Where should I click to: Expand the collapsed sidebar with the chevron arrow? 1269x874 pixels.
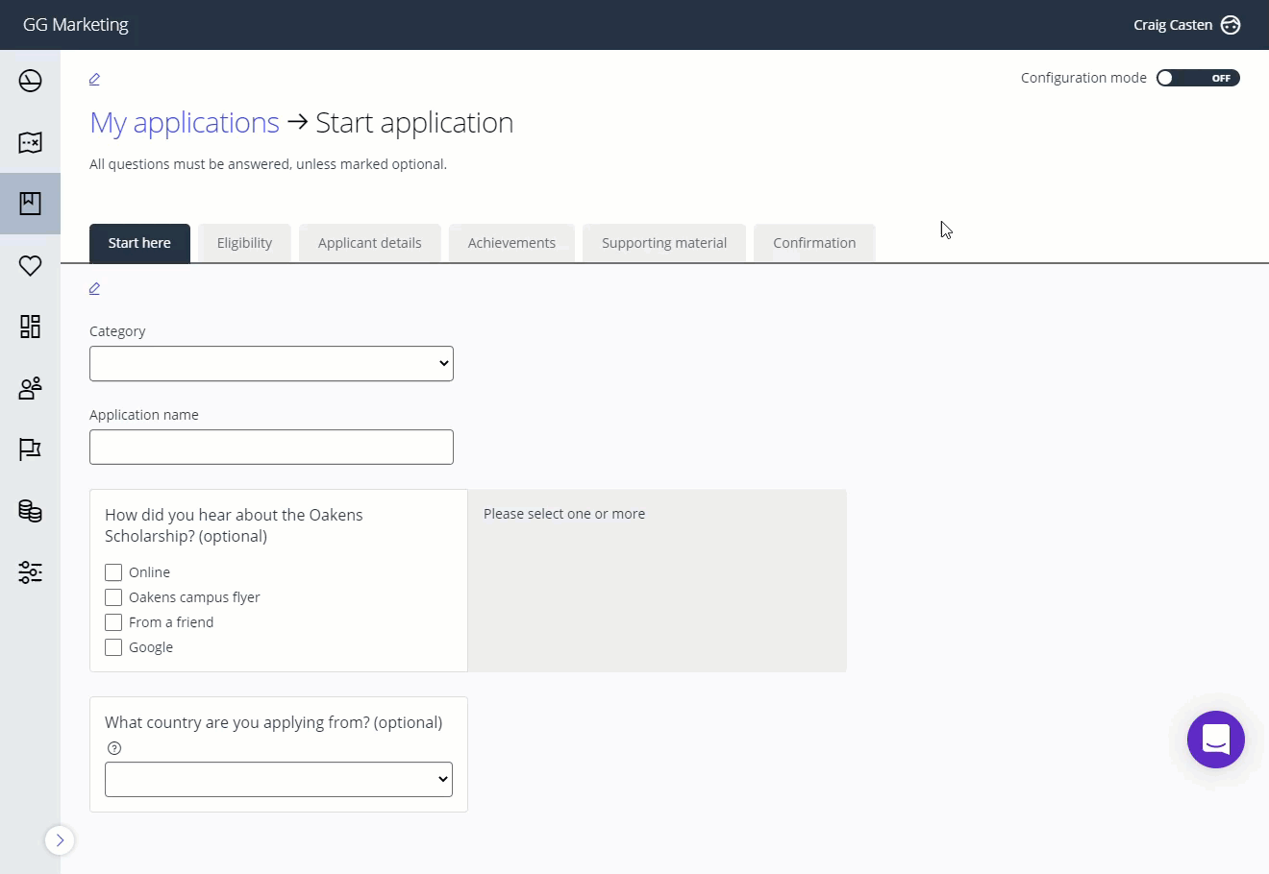[x=60, y=839]
